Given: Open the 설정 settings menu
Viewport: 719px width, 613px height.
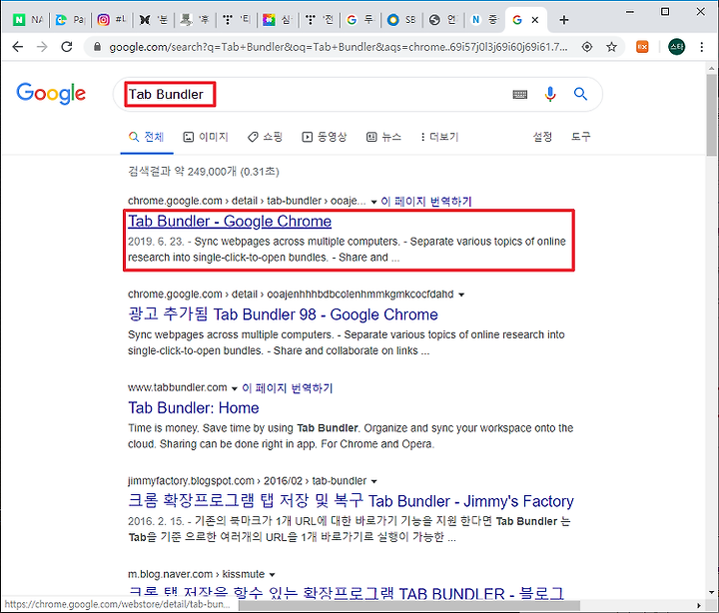Looking at the screenshot, I should click(542, 137).
